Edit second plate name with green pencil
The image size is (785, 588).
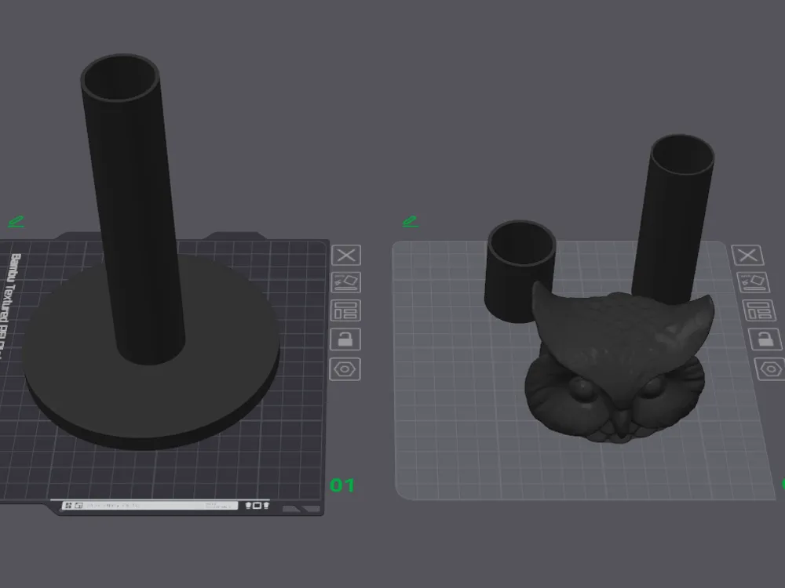pyautogui.click(x=411, y=222)
